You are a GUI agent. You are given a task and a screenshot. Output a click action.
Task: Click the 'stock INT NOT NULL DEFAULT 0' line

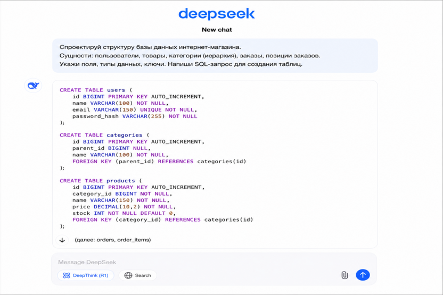click(124, 213)
